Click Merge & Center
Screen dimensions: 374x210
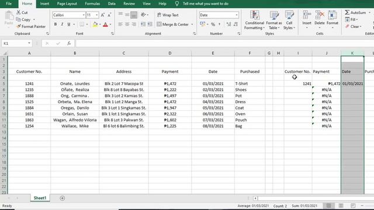point(173,24)
